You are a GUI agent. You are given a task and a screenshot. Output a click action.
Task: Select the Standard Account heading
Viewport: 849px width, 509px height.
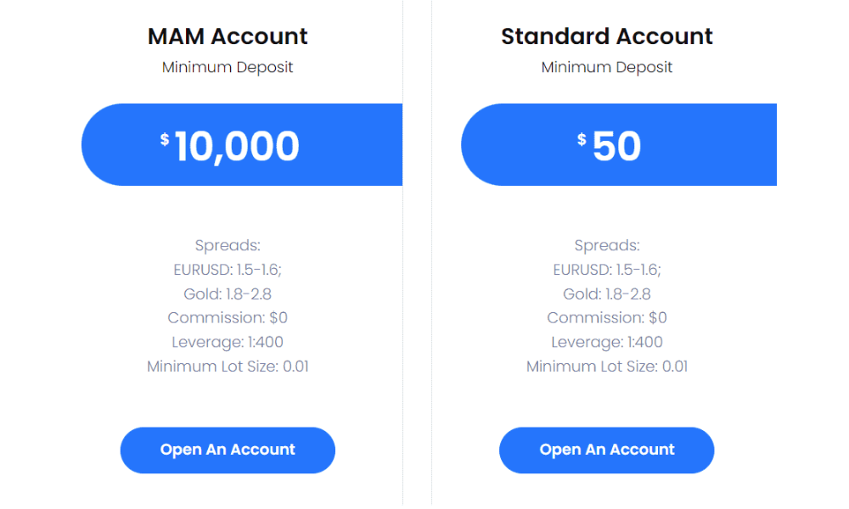[606, 36]
